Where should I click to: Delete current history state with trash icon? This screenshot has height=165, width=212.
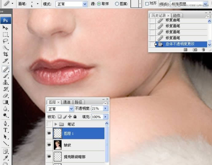click(x=203, y=50)
